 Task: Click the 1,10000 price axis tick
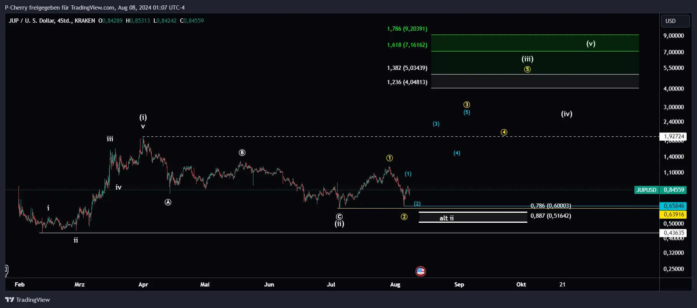pyautogui.click(x=674, y=172)
